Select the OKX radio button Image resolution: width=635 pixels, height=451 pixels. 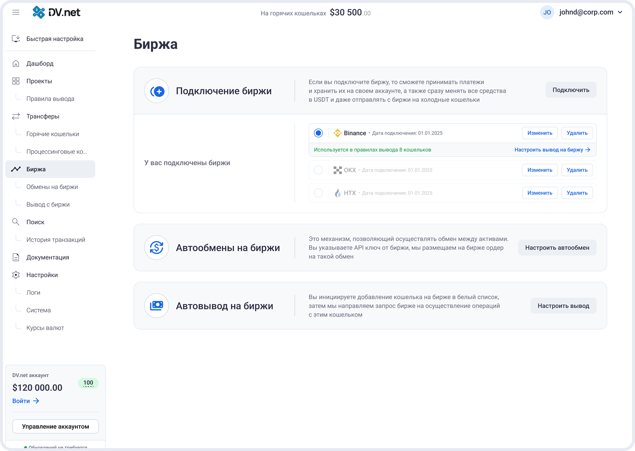318,170
